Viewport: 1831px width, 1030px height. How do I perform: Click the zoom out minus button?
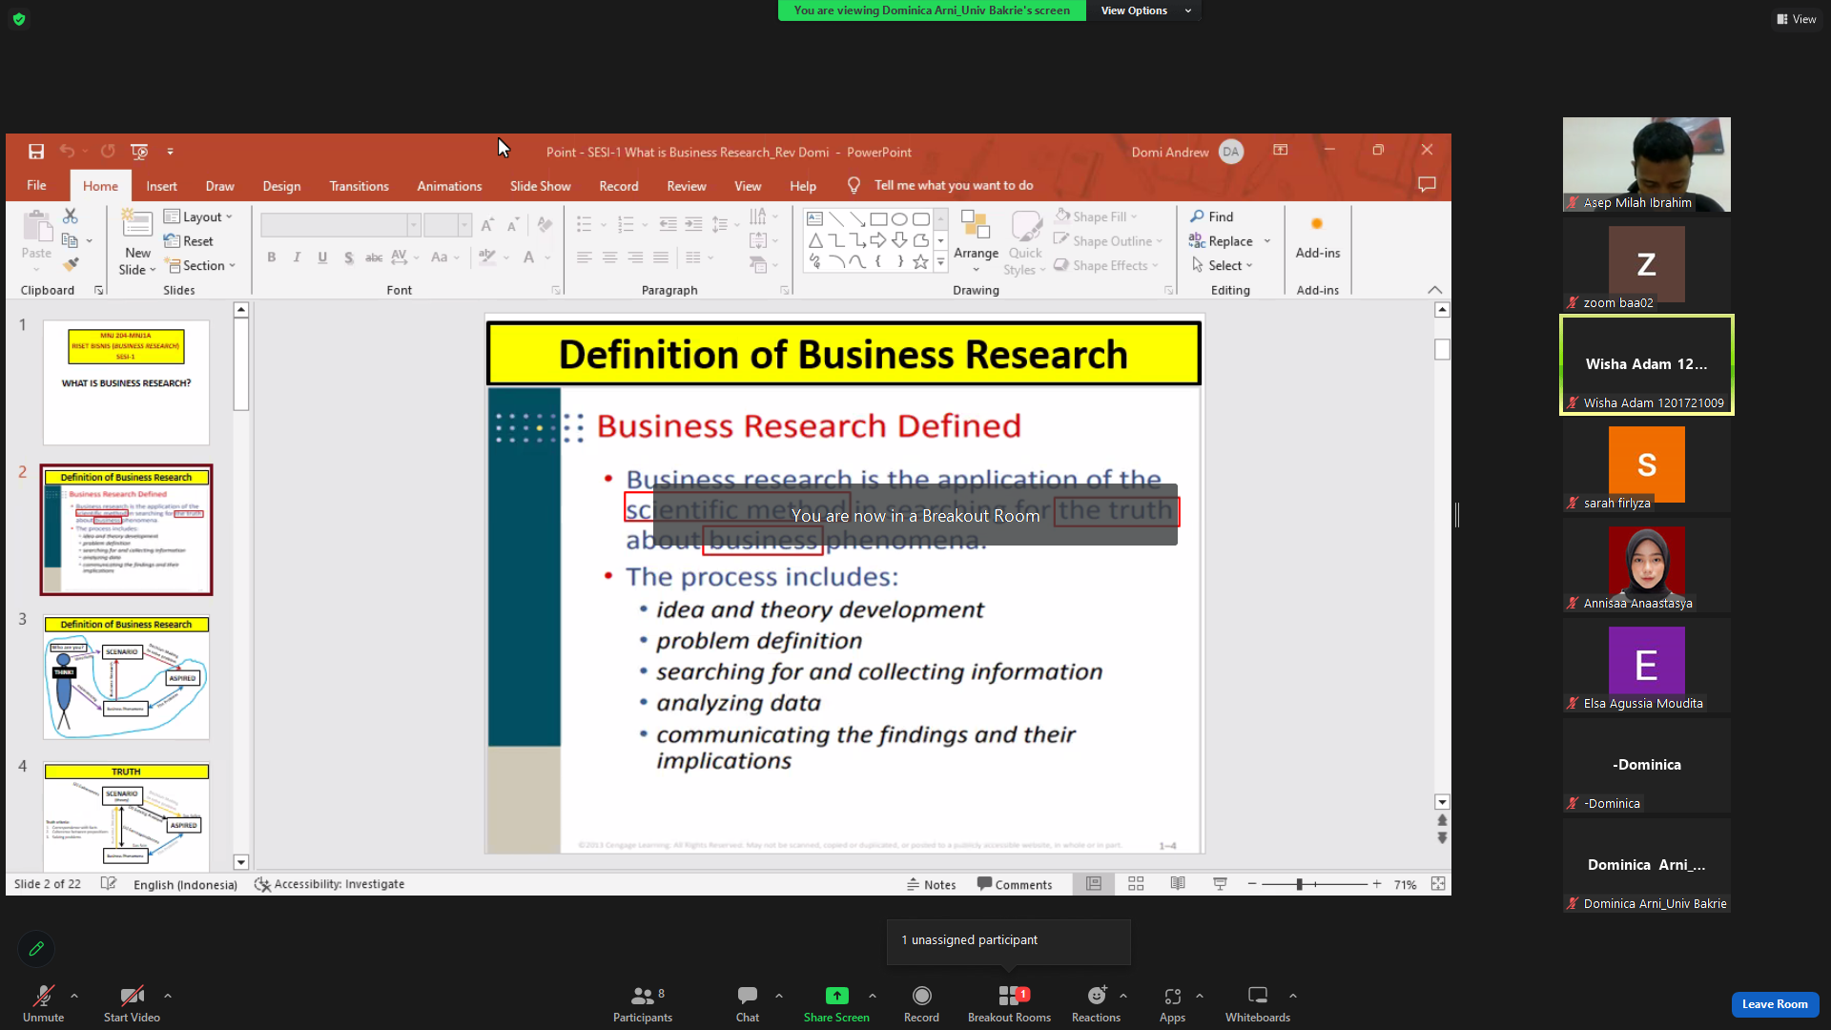[1252, 884]
